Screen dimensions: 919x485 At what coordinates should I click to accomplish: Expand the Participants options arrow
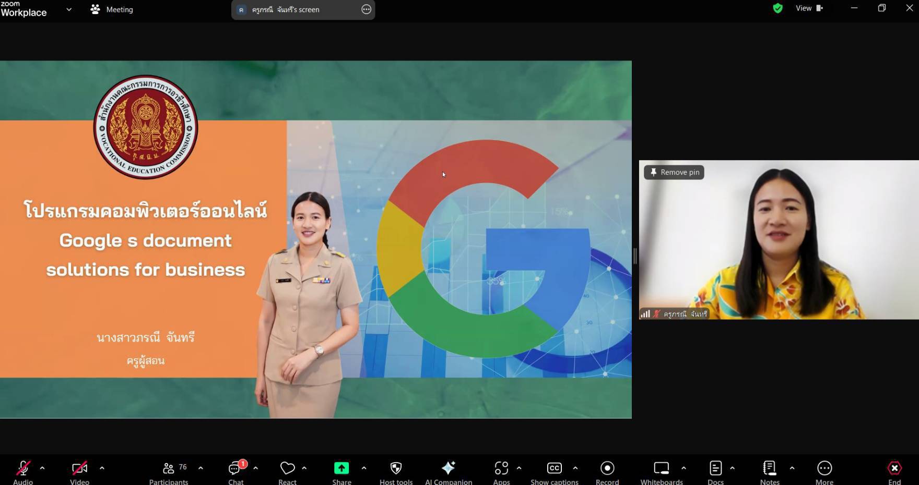201,468
